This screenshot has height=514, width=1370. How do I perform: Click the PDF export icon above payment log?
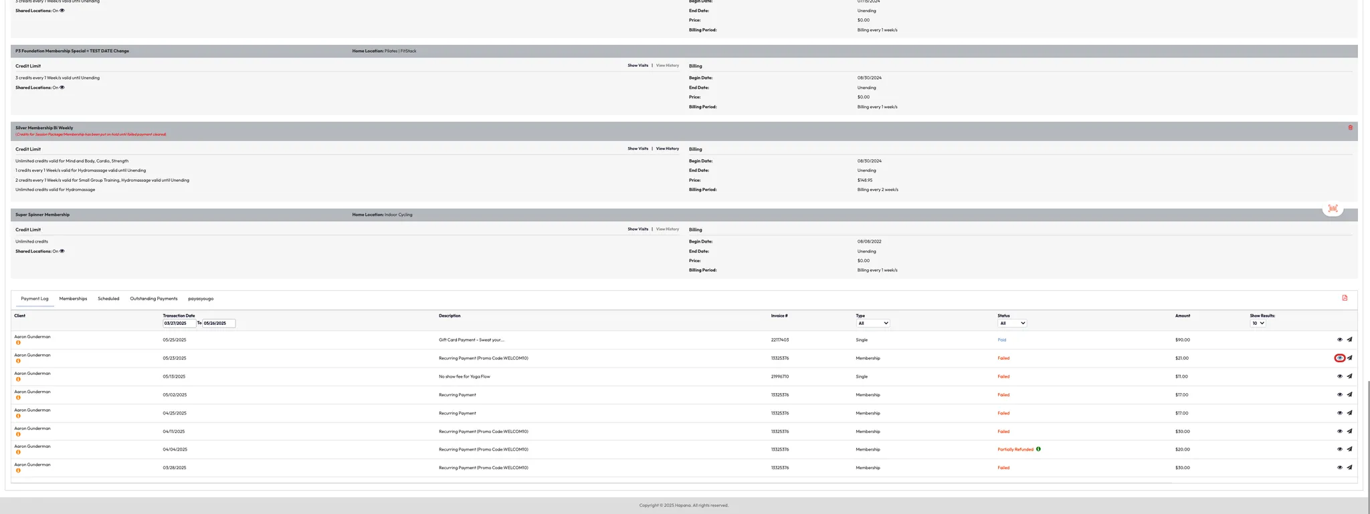click(x=1345, y=298)
